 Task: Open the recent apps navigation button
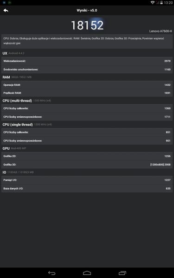tap(122, 273)
